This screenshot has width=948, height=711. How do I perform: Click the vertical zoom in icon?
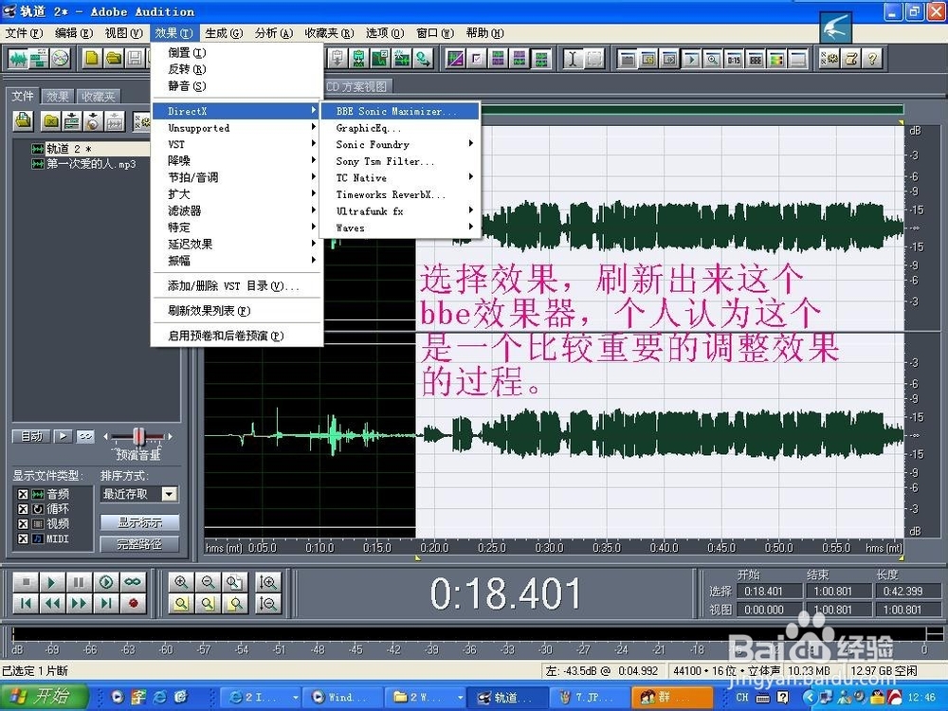click(x=269, y=581)
